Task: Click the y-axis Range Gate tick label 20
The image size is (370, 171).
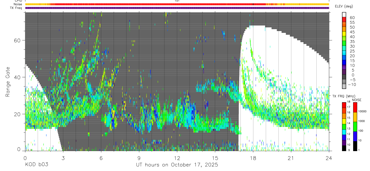Action: (17, 114)
